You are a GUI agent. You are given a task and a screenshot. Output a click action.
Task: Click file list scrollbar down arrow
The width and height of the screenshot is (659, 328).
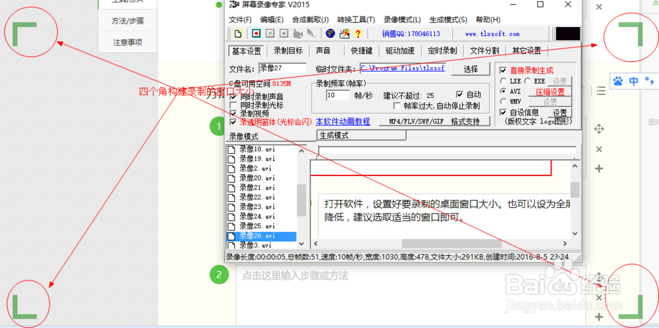click(301, 243)
